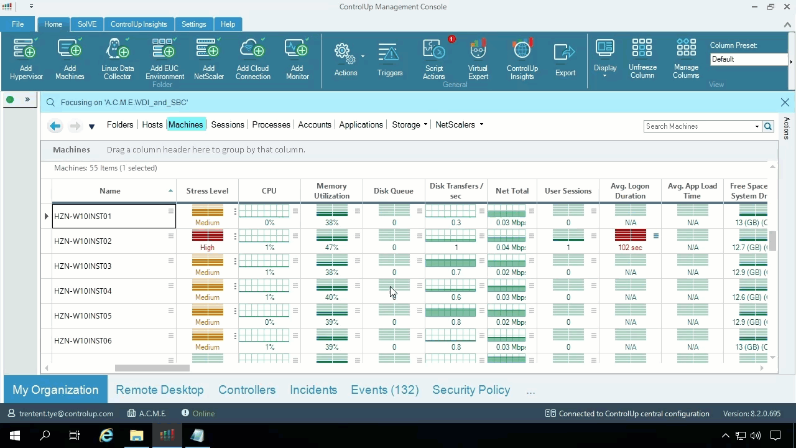Click the vertical scrollbar thumb

pyautogui.click(x=773, y=241)
